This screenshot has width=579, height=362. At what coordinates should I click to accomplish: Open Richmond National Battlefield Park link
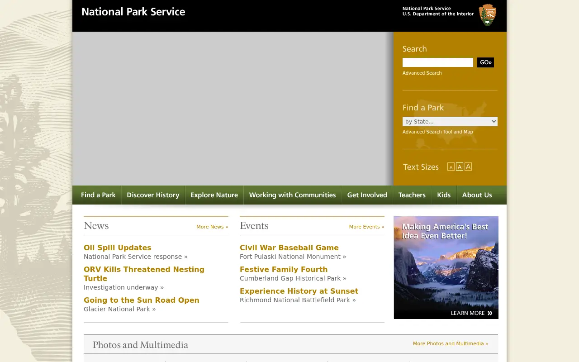pos(298,300)
